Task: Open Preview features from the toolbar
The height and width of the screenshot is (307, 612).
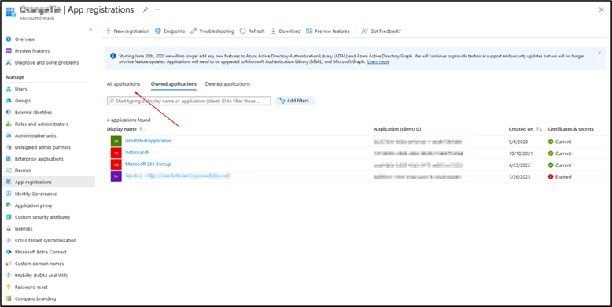Action: click(328, 31)
